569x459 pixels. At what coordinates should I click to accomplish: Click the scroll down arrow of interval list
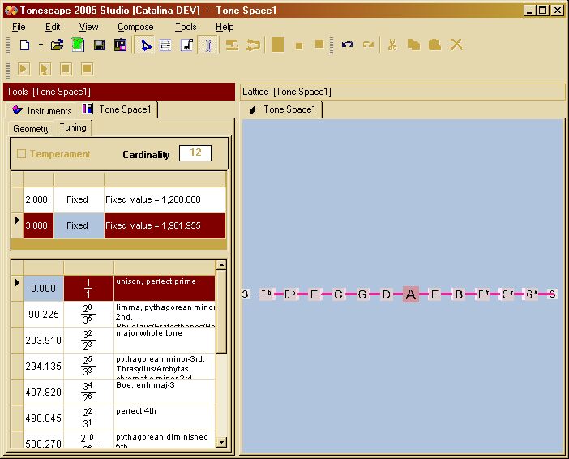coord(221,442)
